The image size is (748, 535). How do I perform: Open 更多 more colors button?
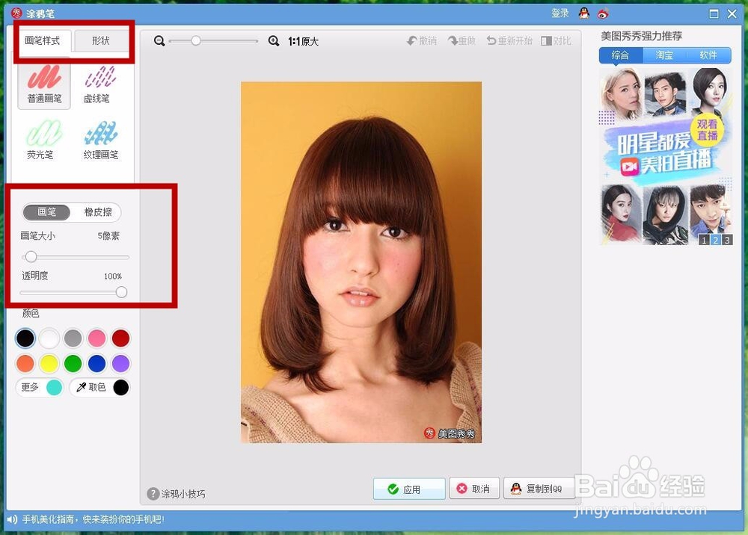(40, 387)
